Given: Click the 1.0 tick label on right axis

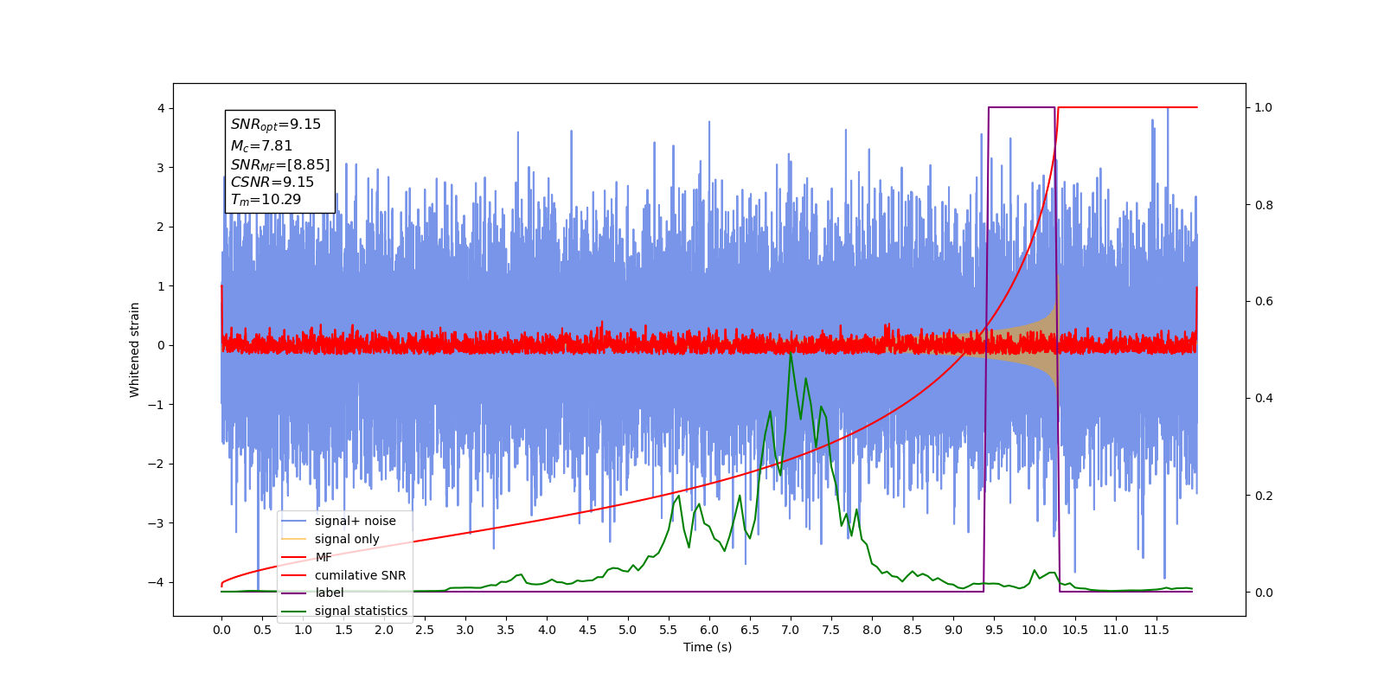Looking at the screenshot, I should [1264, 108].
